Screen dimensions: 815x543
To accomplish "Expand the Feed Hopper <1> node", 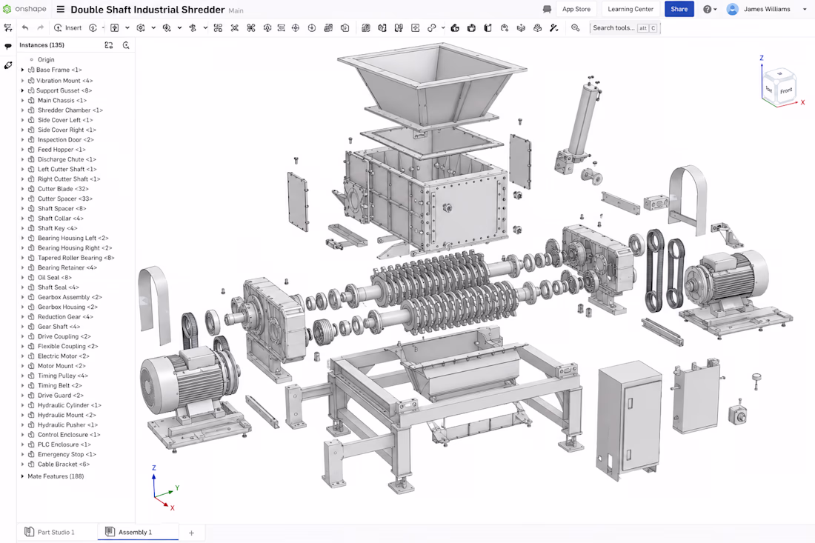I will click(22, 150).
